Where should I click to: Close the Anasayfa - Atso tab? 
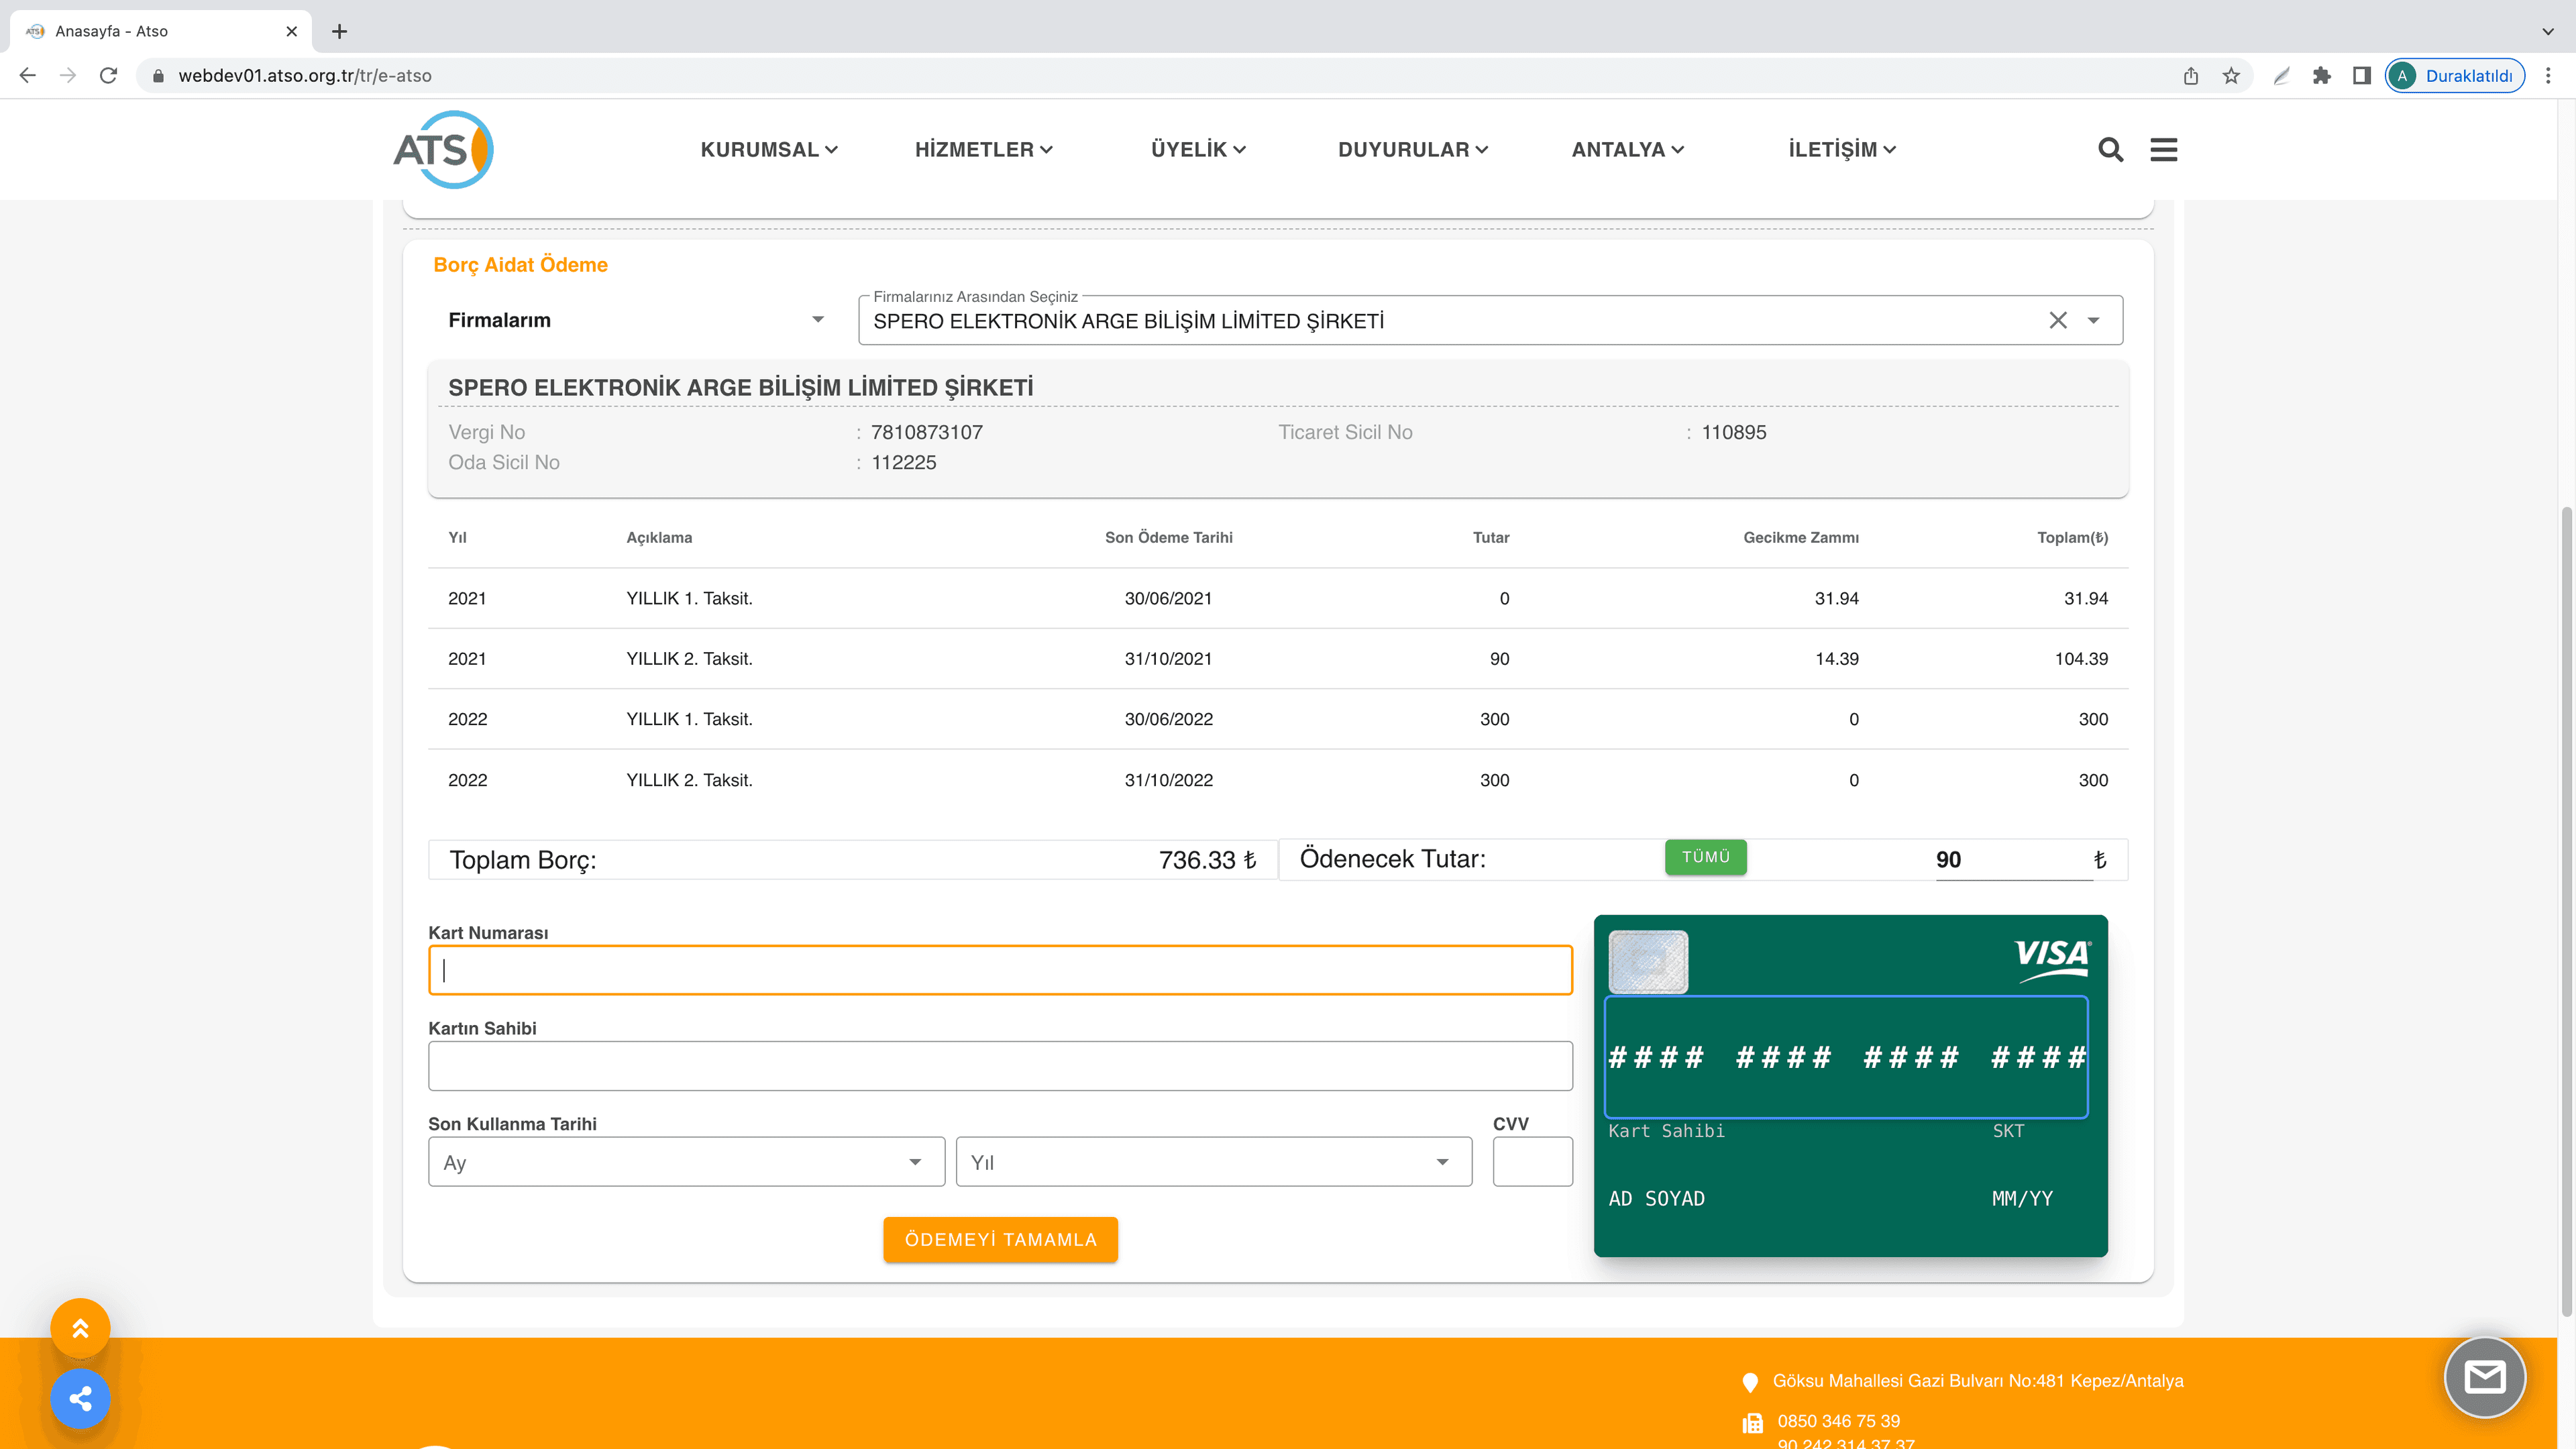click(x=292, y=31)
